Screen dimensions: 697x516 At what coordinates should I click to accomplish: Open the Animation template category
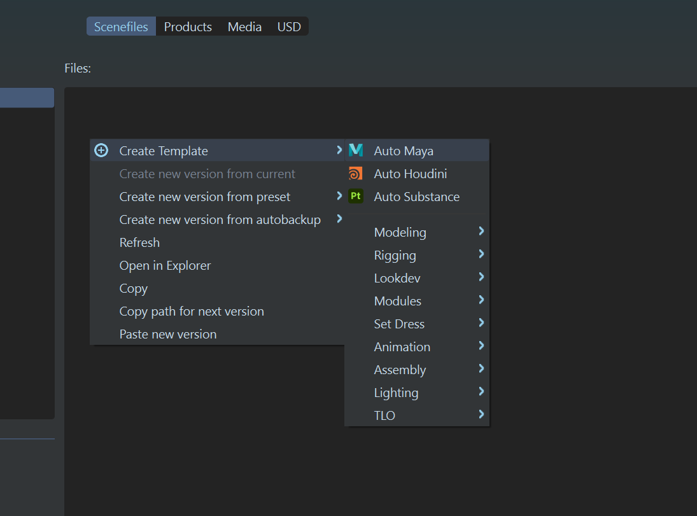tap(402, 347)
